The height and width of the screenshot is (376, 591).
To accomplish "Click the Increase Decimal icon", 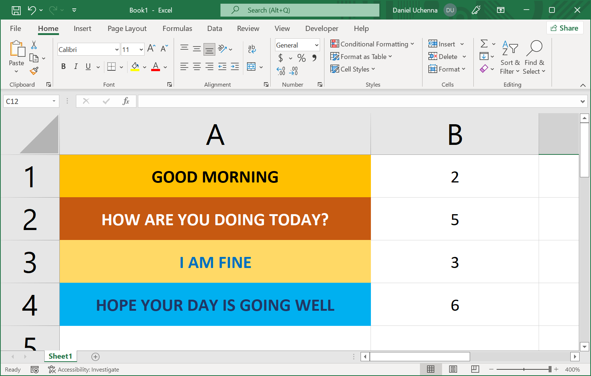I will [293, 70].
